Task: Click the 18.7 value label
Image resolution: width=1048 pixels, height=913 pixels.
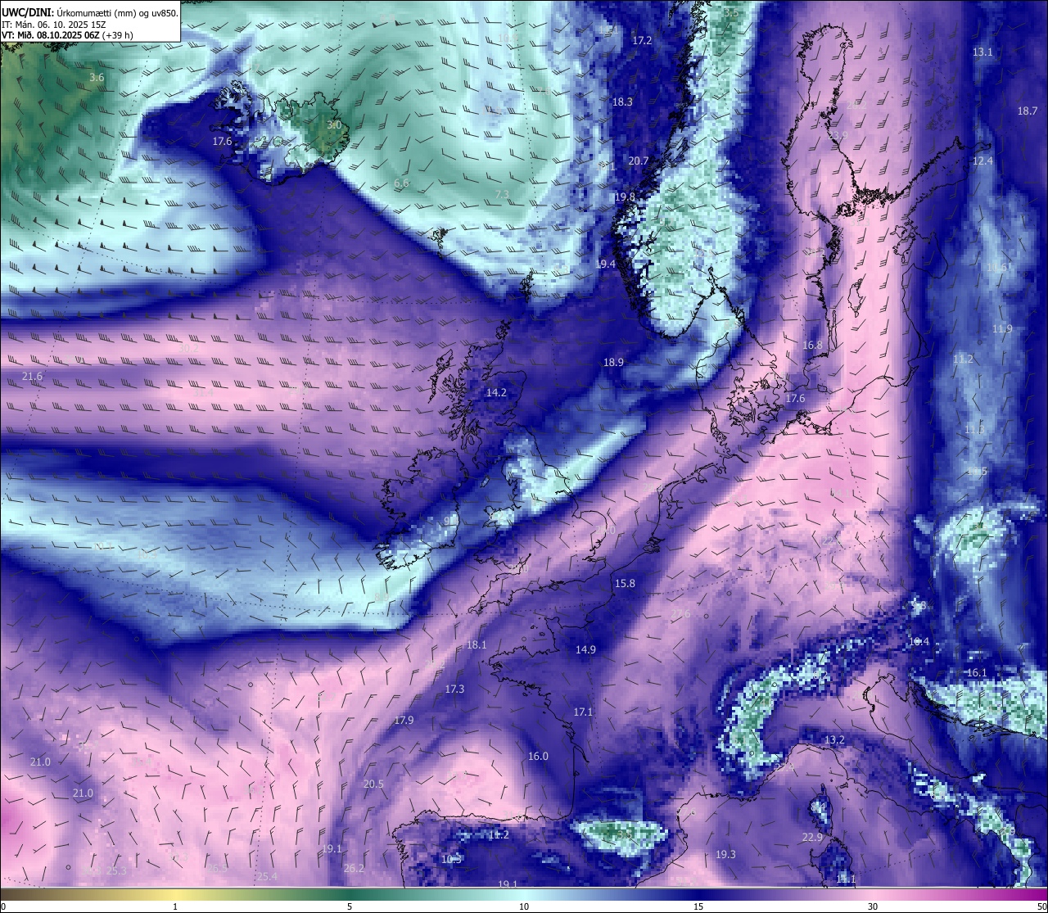Action: click(x=1028, y=111)
